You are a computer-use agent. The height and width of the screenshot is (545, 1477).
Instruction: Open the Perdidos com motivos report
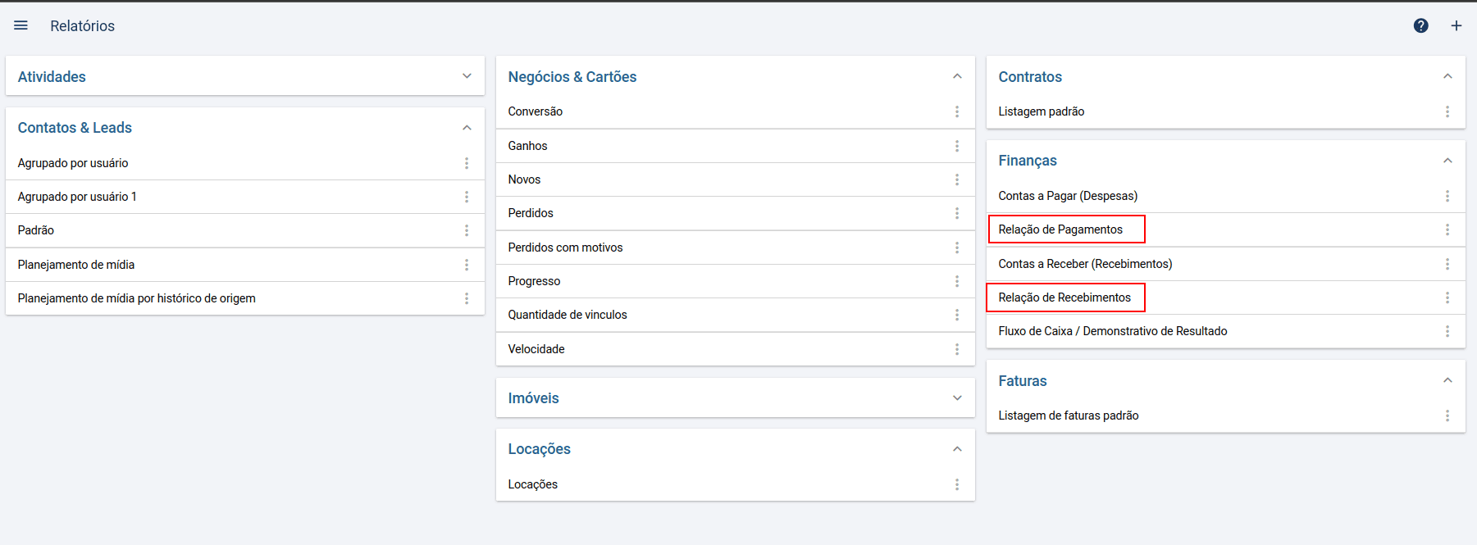pos(565,248)
